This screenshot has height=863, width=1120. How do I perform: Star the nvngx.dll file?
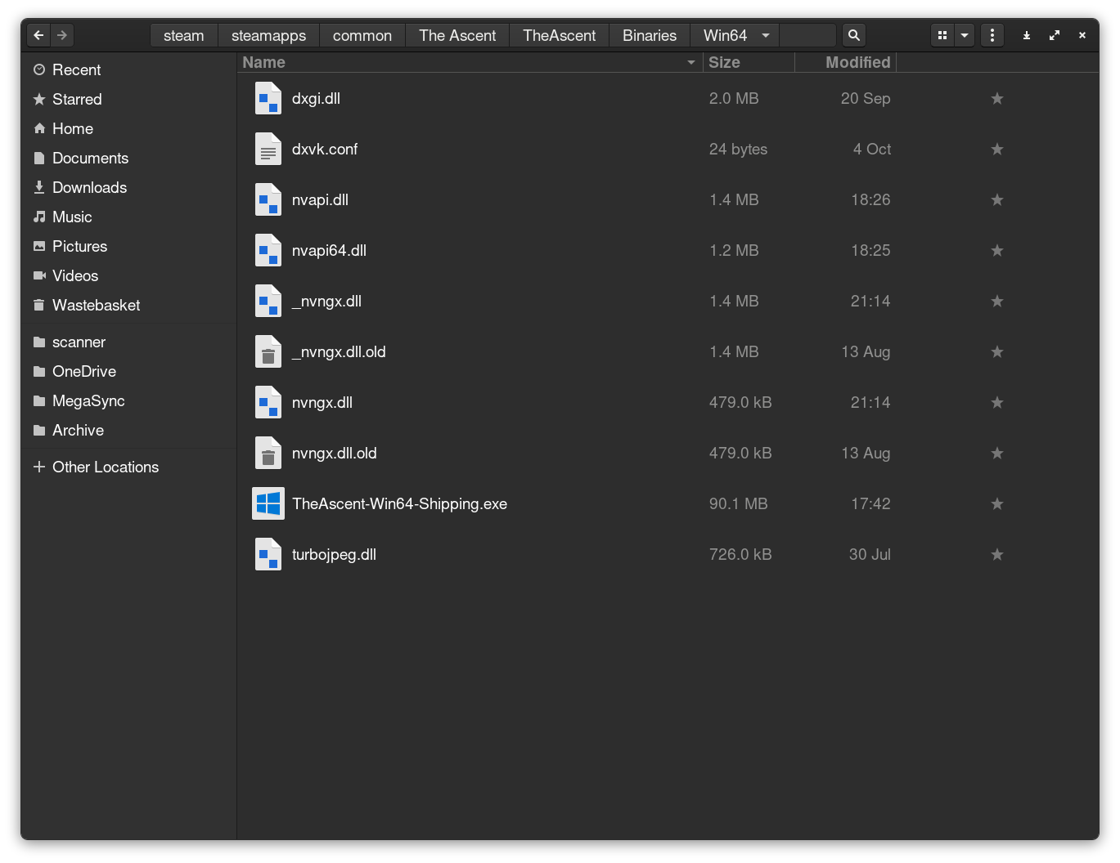(x=997, y=403)
